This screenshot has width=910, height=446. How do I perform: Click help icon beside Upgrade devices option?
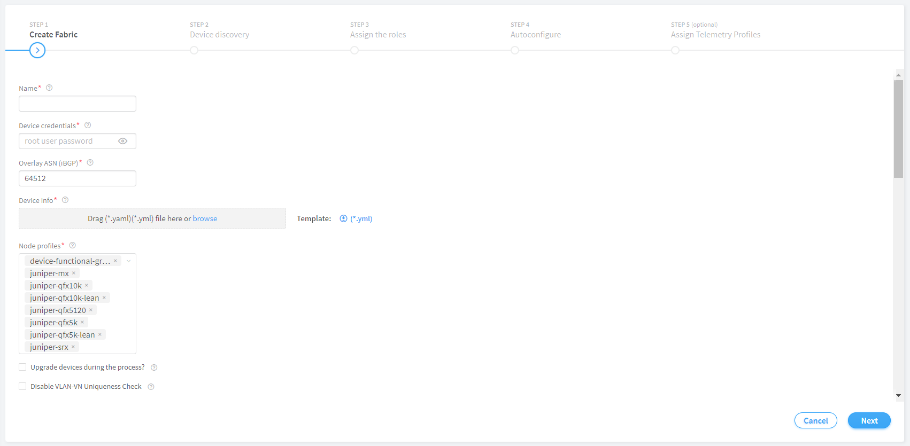click(154, 367)
